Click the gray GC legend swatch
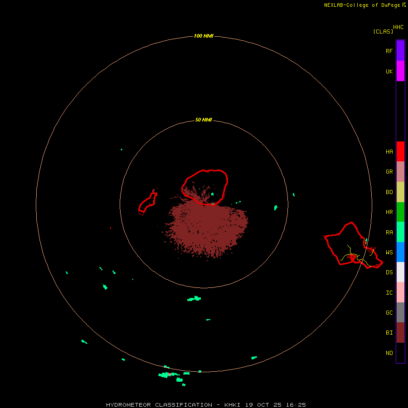The width and height of the screenshot is (408, 408). pyautogui.click(x=400, y=312)
